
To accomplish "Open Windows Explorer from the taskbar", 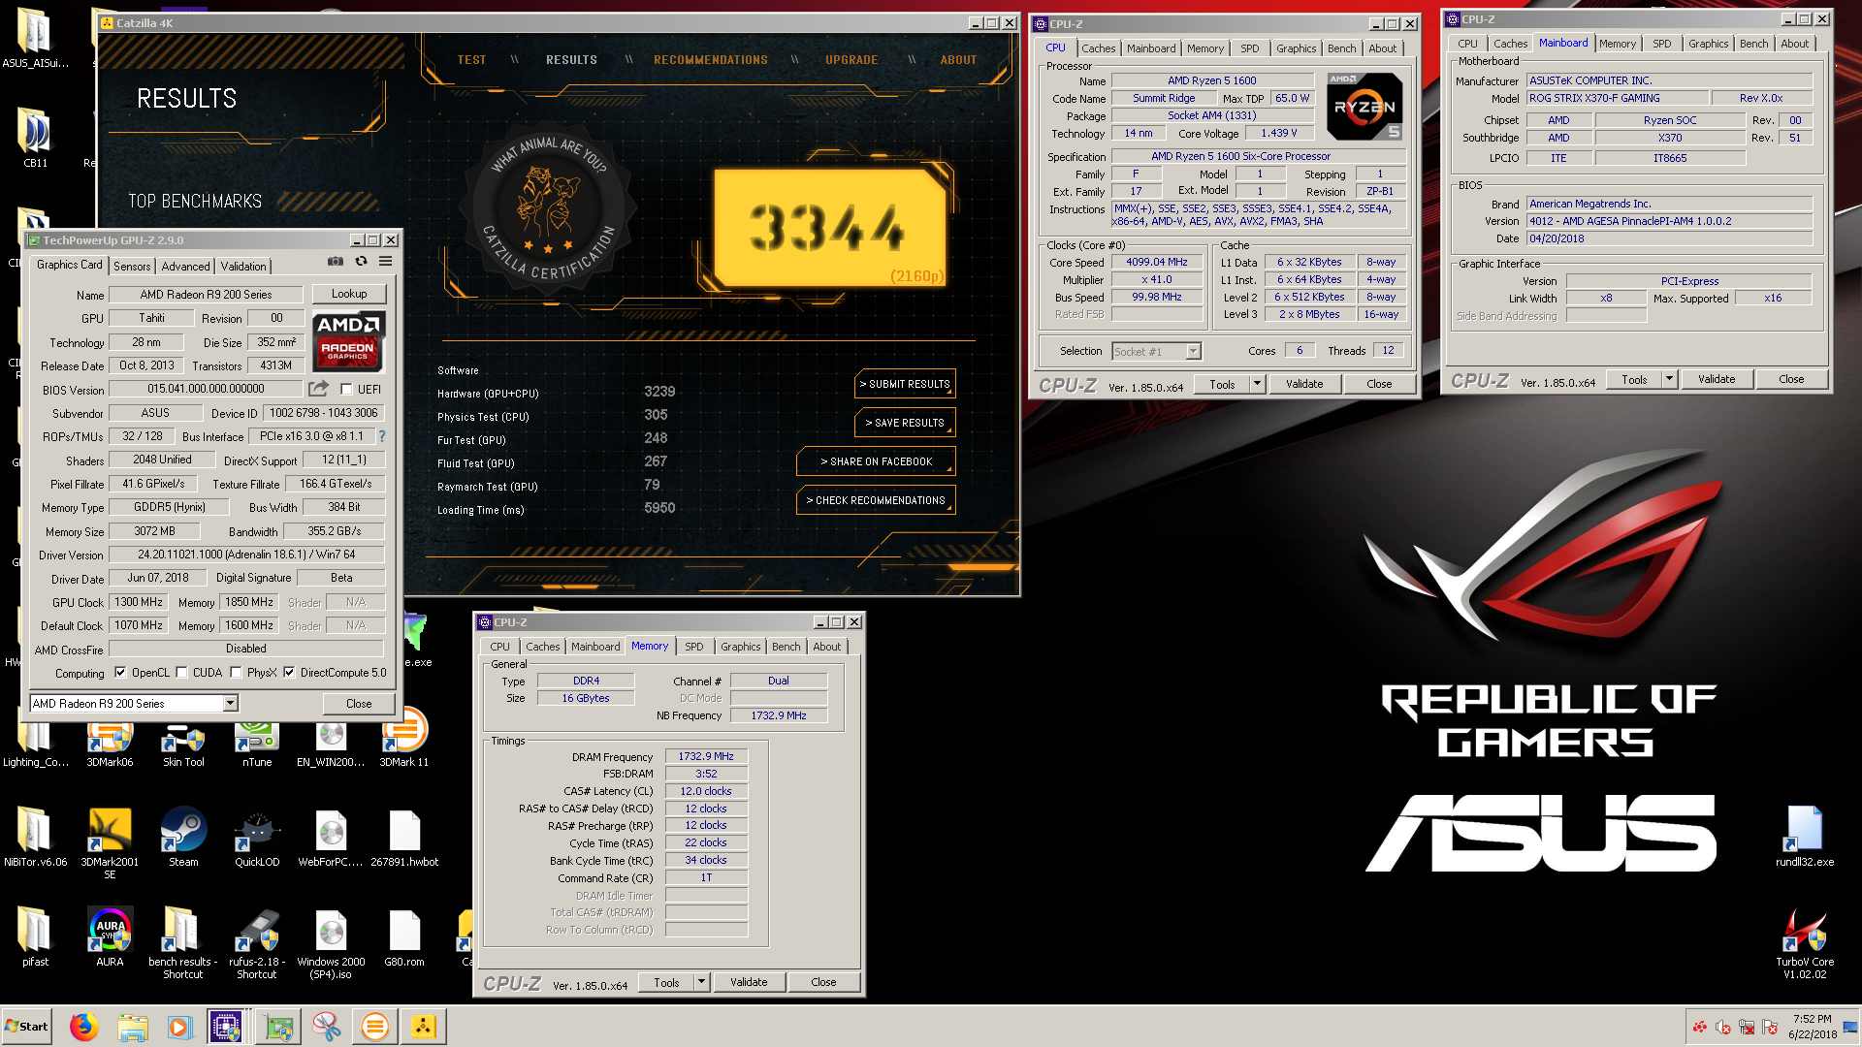I will [133, 1027].
